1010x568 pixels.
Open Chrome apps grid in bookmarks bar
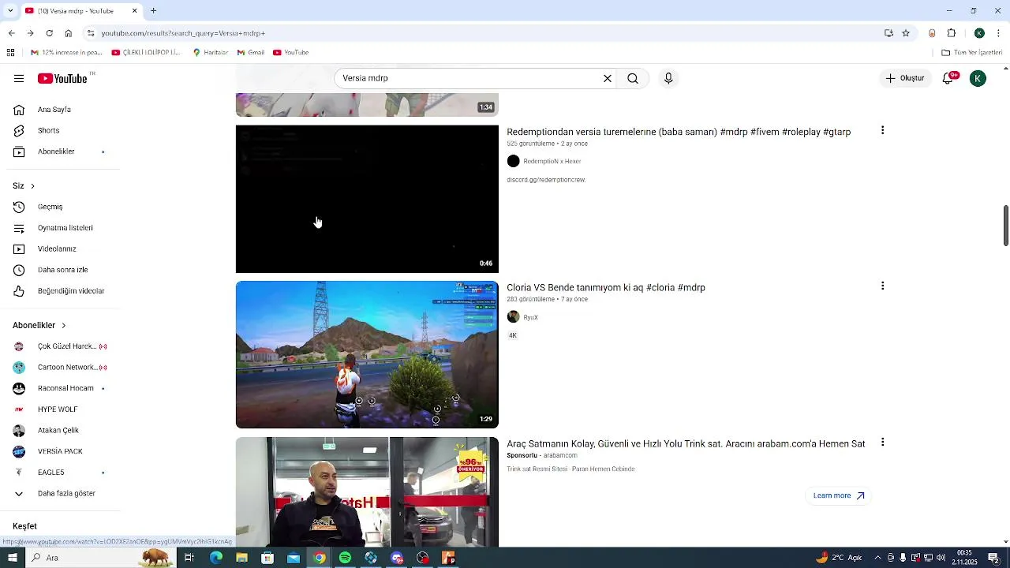pos(10,53)
